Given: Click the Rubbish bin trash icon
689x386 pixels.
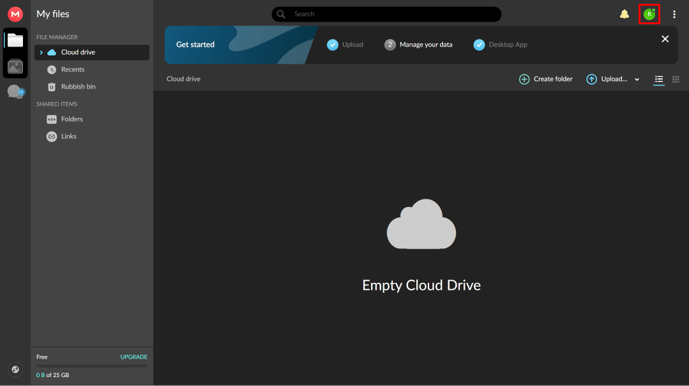Looking at the screenshot, I should 52,87.
